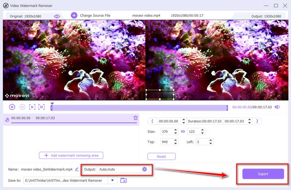Click the source file name movavi video.mp4
Image resolution: width=291 pixels, height=190 pixels.
point(146,16)
